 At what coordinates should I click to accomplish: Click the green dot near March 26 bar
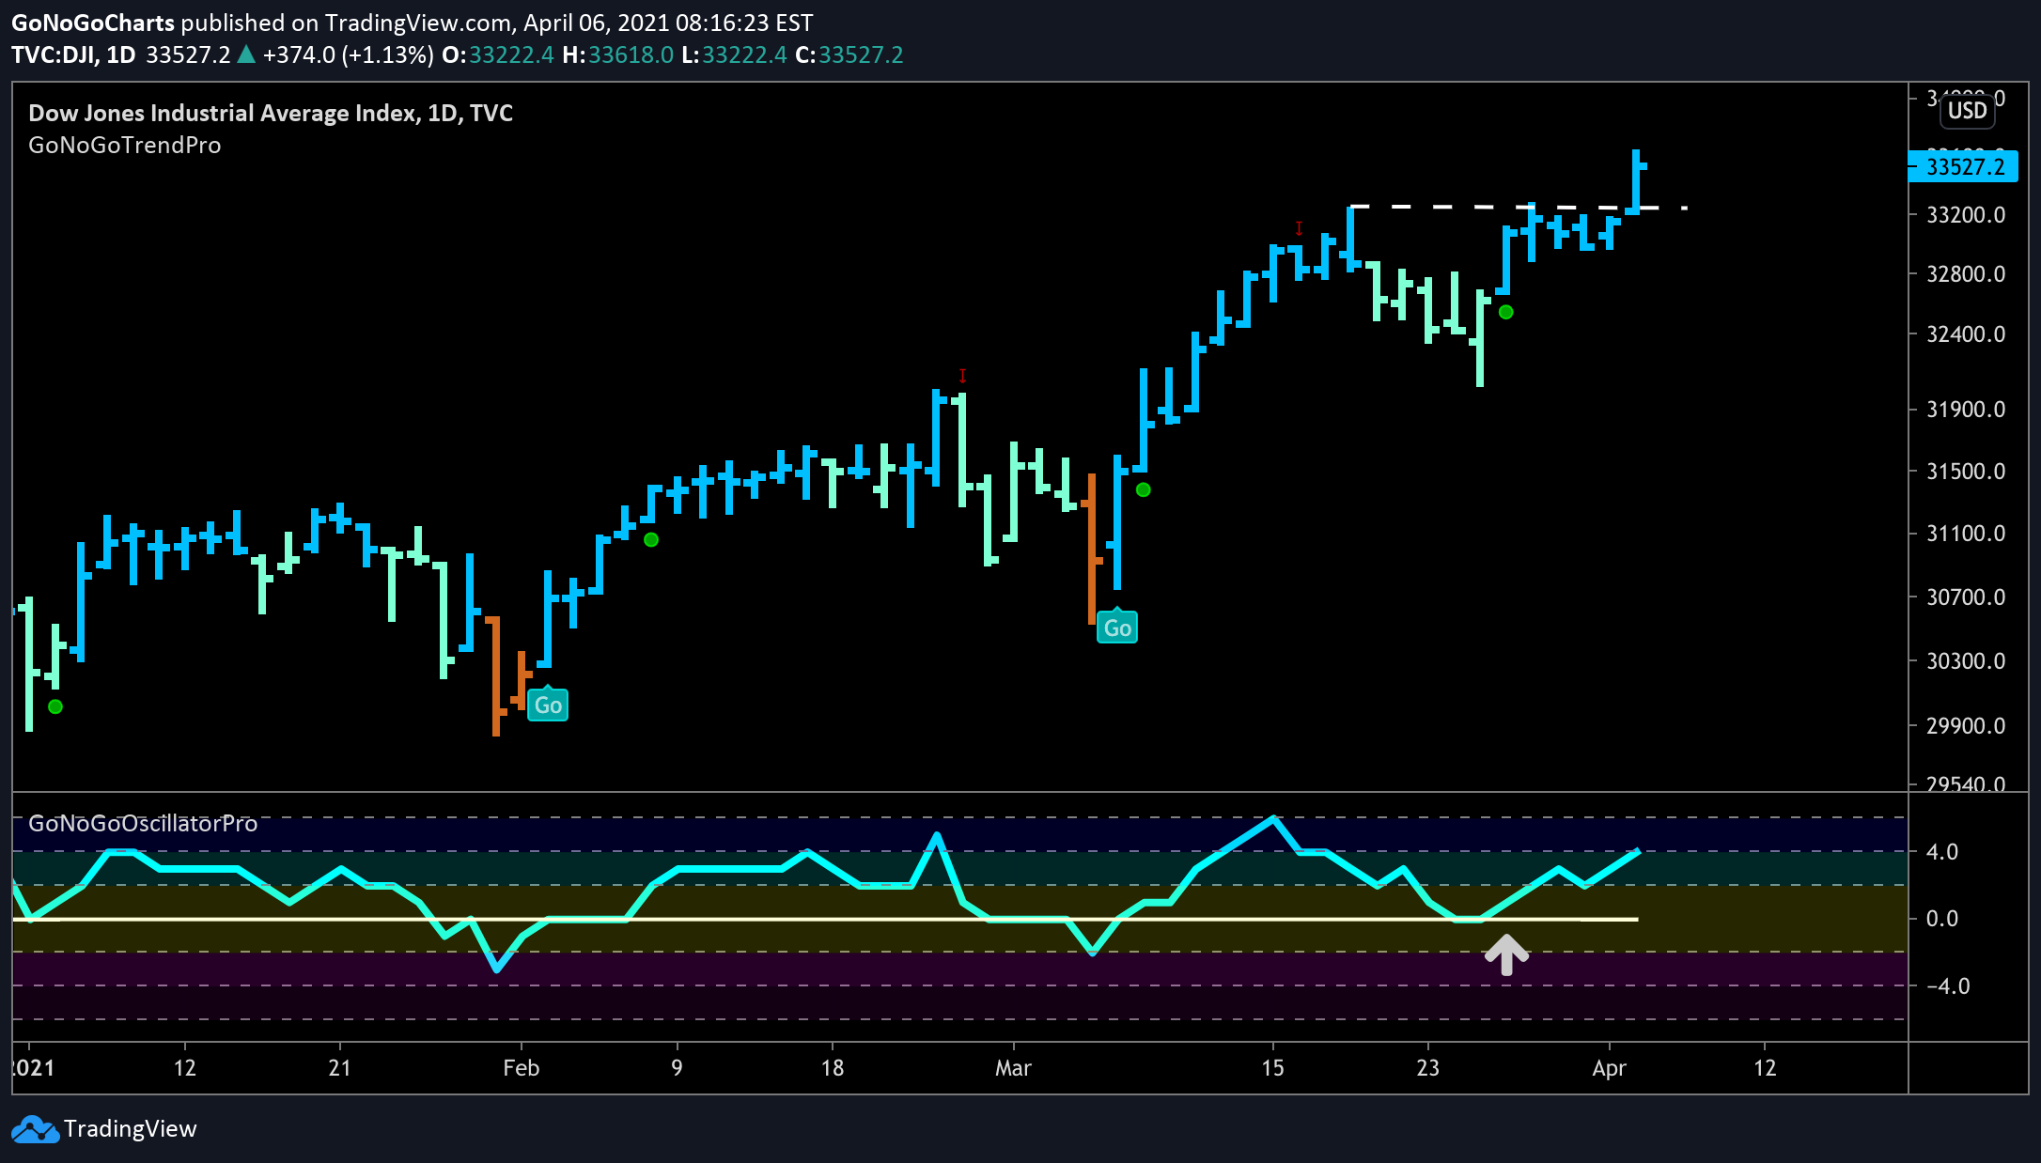(x=1506, y=312)
